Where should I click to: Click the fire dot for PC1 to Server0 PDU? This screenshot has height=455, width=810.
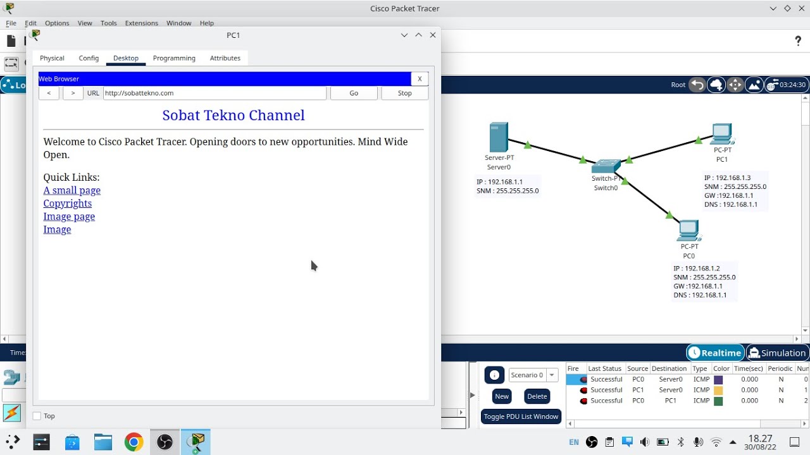[x=583, y=390]
